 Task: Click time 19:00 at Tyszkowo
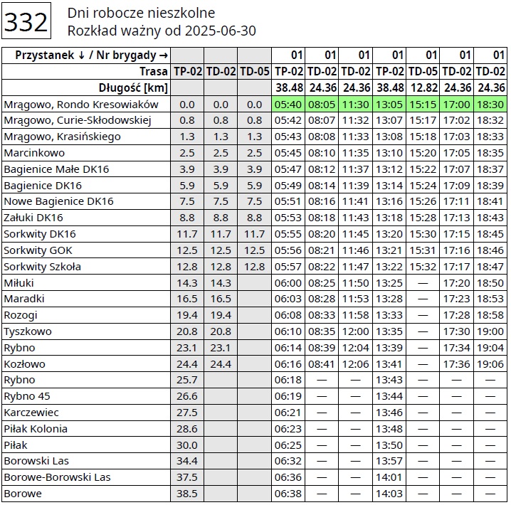click(490, 331)
